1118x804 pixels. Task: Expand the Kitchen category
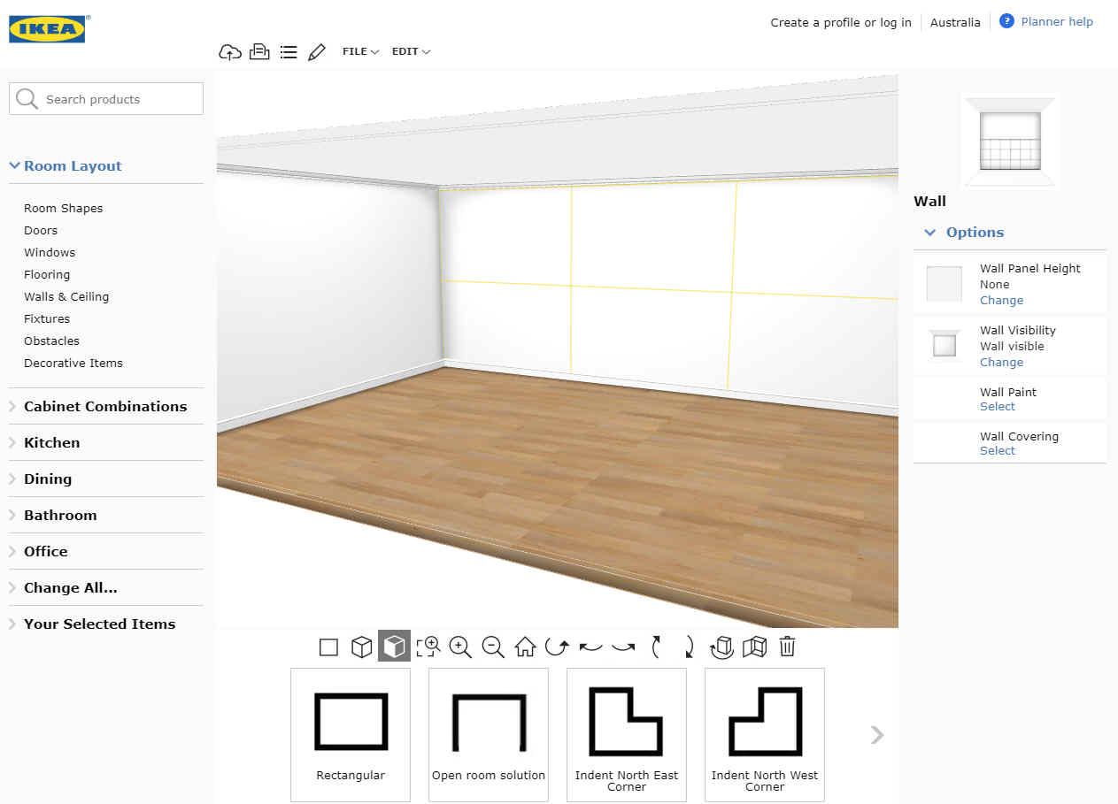pyautogui.click(x=51, y=442)
